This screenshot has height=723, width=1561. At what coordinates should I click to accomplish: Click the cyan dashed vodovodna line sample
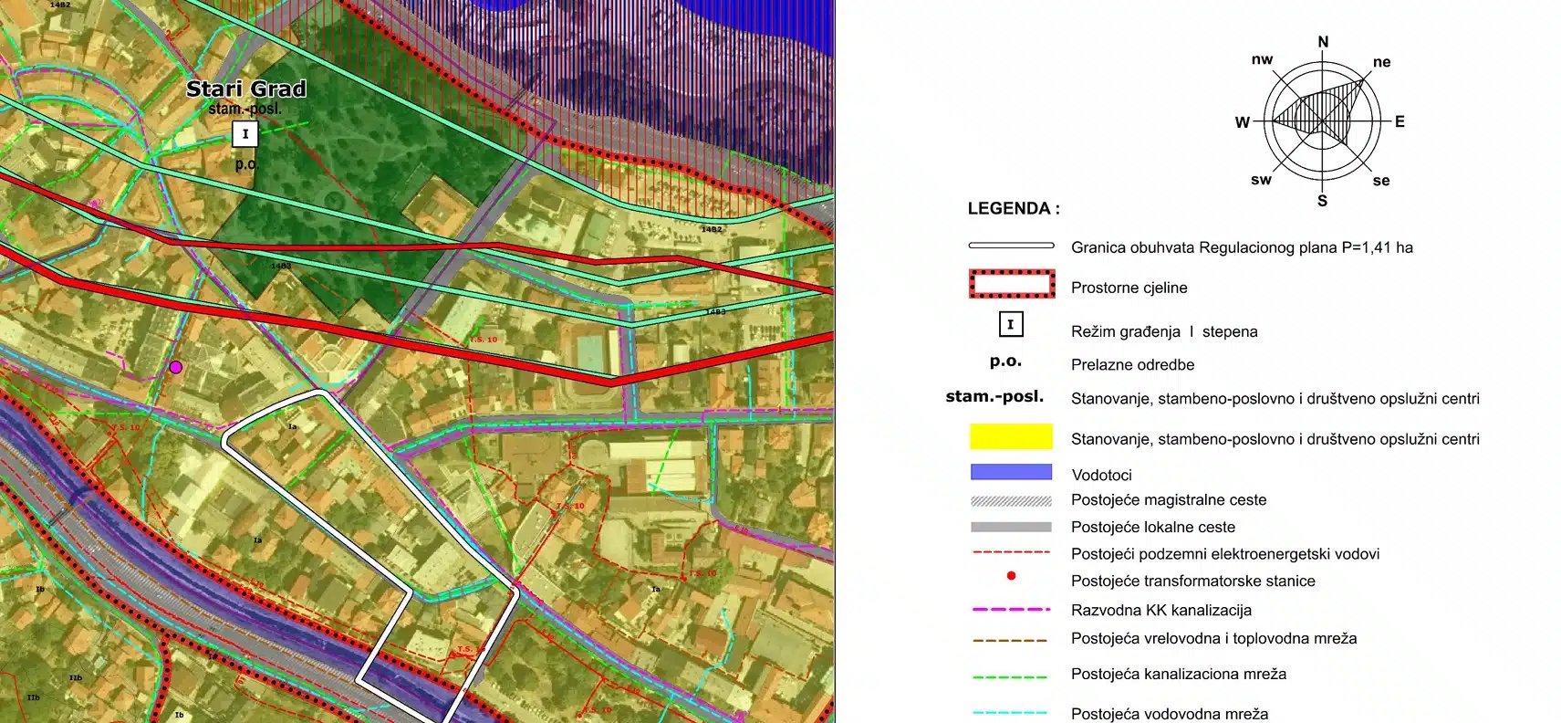tap(1010, 712)
